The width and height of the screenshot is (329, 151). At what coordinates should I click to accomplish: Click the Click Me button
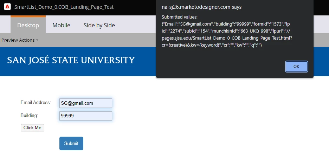[x=33, y=128]
